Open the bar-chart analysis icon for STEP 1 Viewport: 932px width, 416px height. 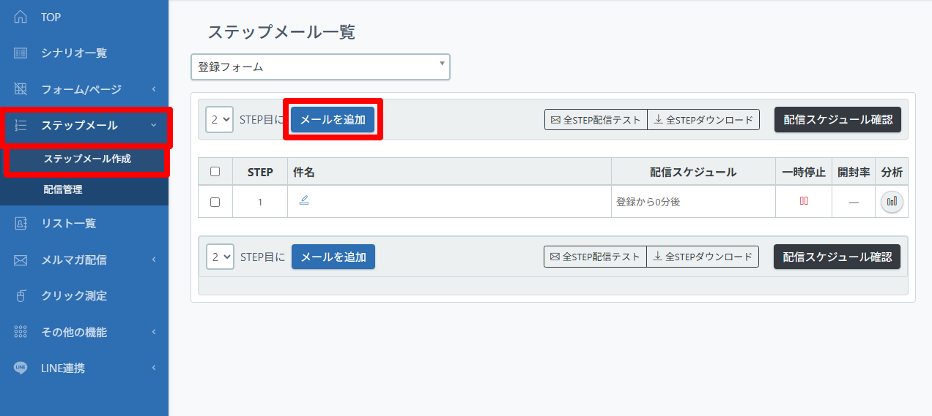(892, 202)
